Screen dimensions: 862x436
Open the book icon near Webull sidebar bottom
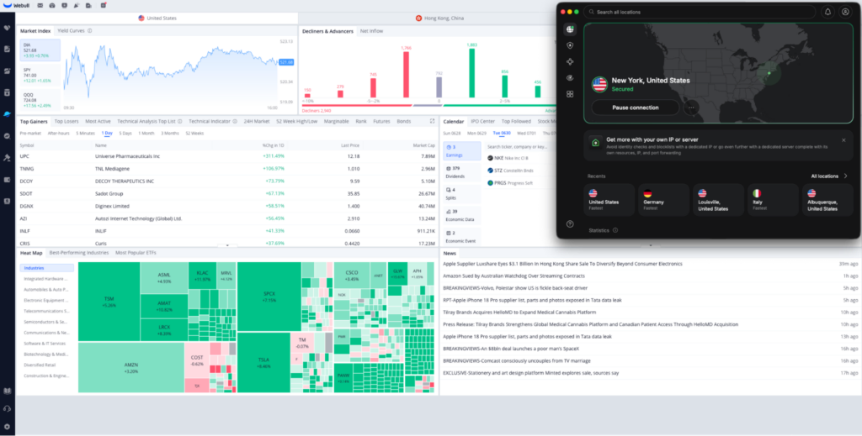[x=7, y=391]
